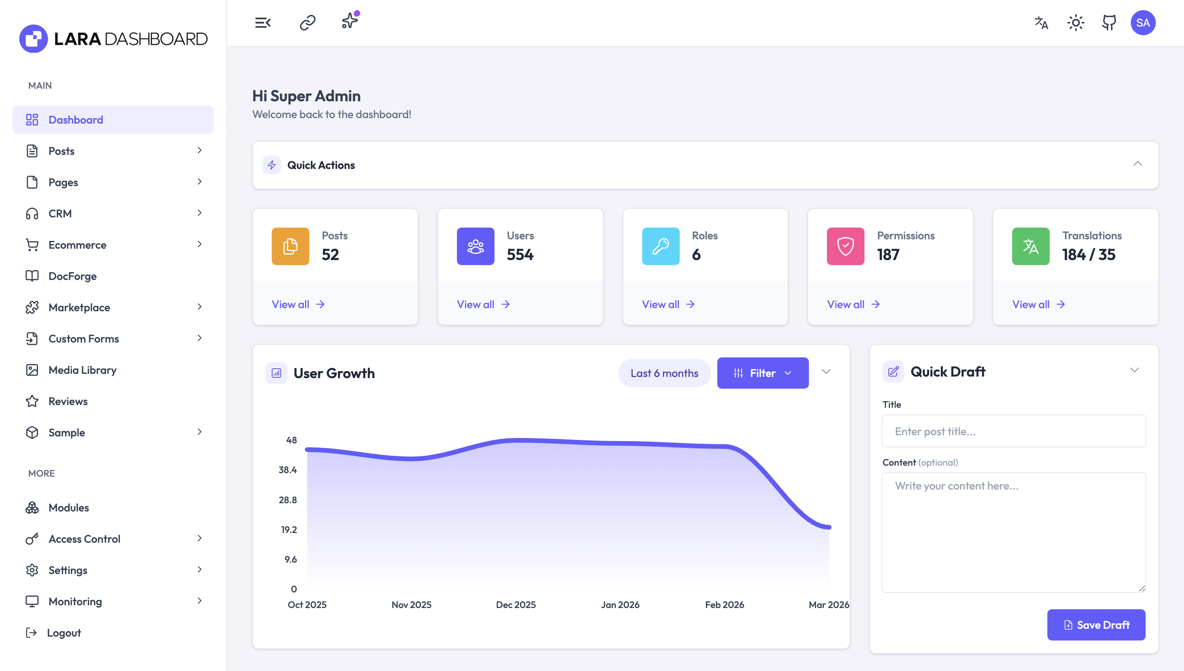
Task: Open Settings in the sidebar
Action: pyautogui.click(x=67, y=570)
